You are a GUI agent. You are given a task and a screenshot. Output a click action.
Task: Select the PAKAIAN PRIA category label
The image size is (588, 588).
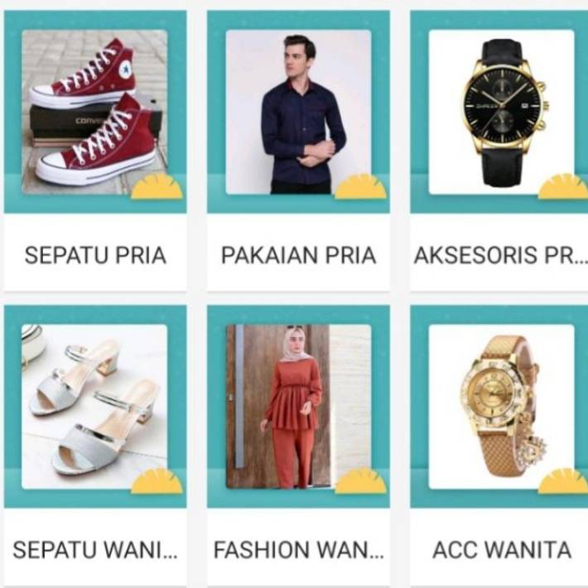pos(298,255)
